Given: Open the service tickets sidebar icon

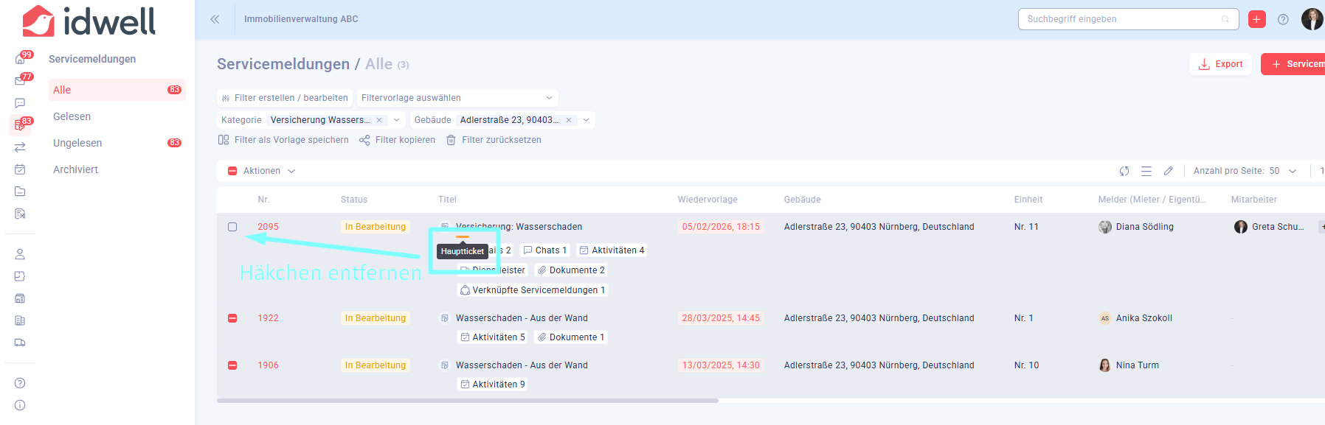Looking at the screenshot, I should pyautogui.click(x=20, y=125).
